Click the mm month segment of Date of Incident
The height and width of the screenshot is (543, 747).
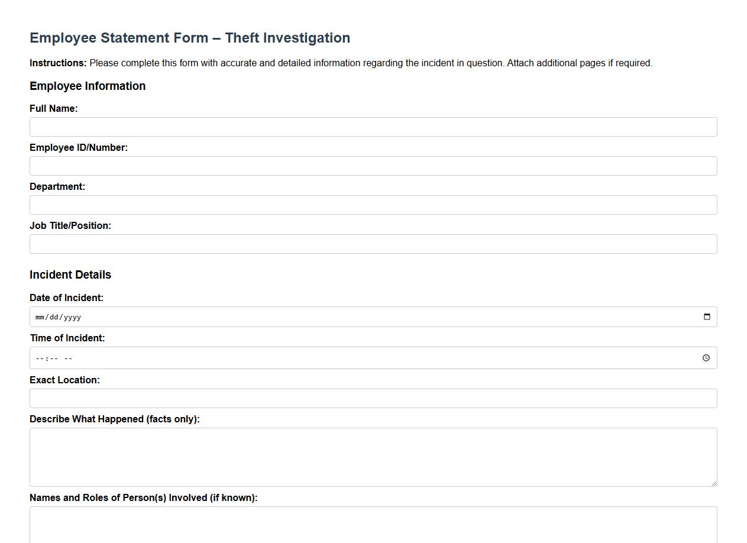pos(40,316)
